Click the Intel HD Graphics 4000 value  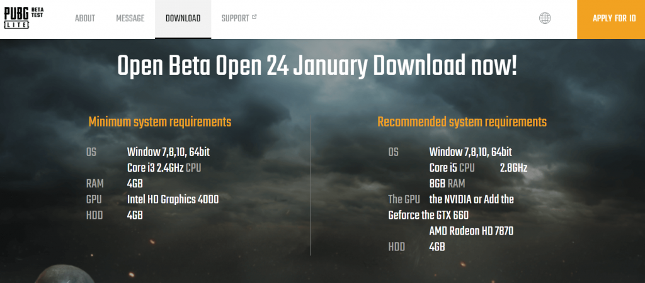point(173,199)
